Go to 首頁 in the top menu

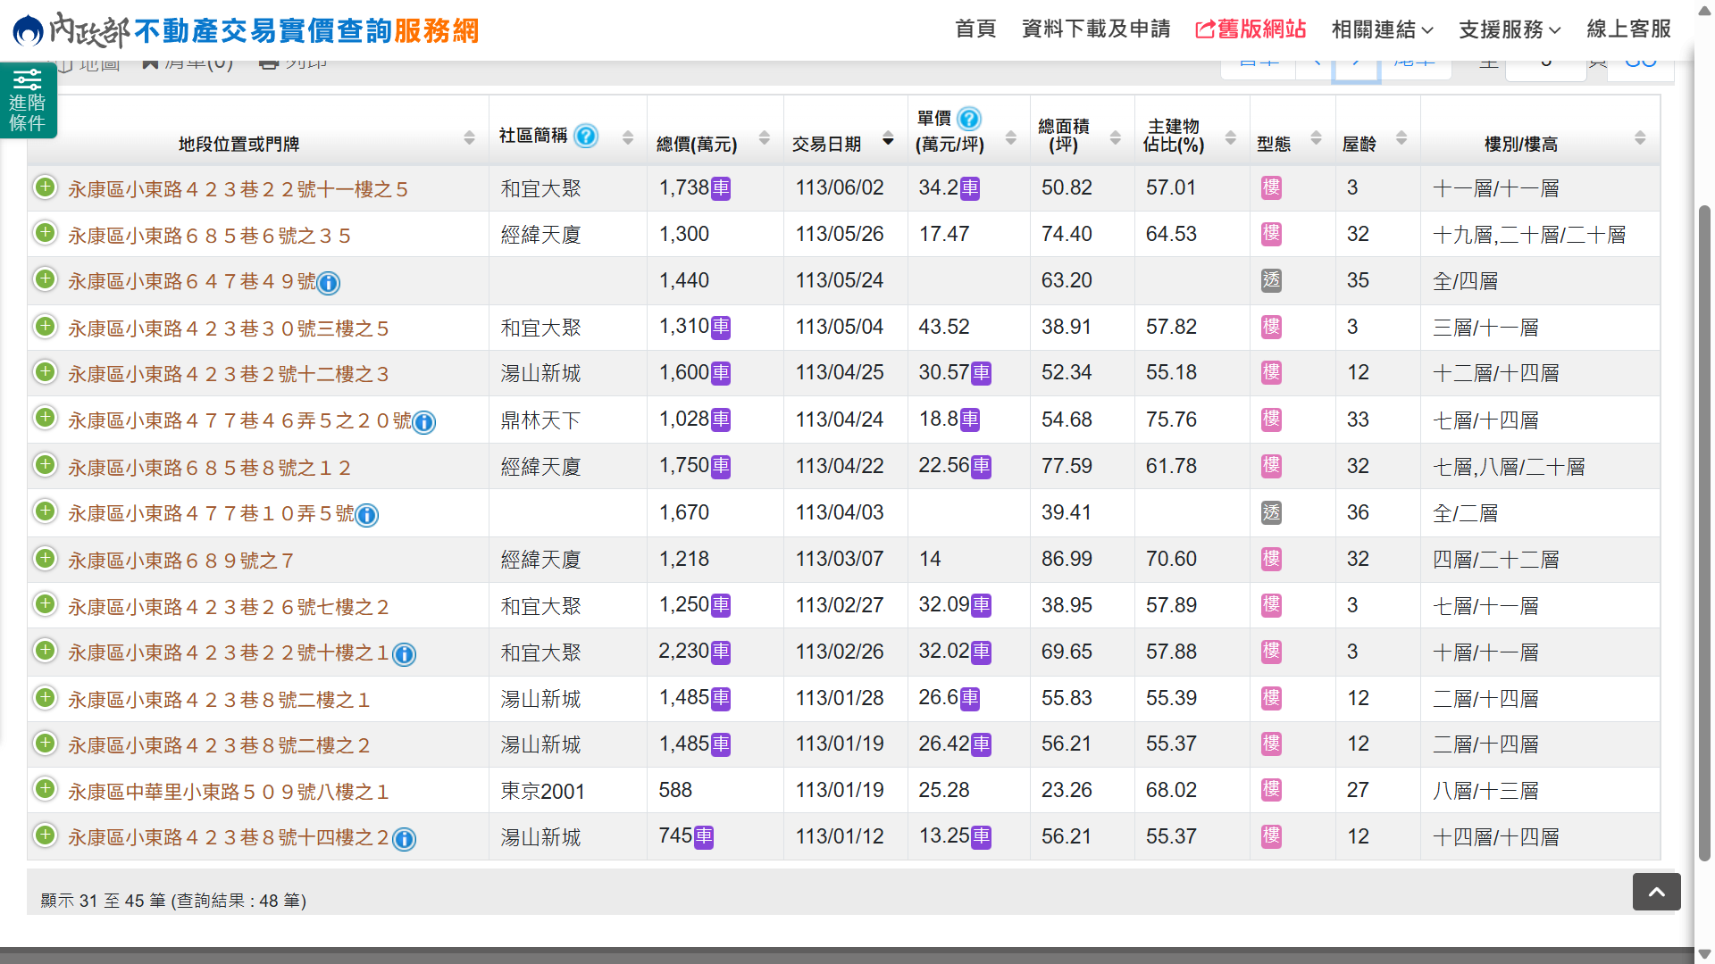975,29
